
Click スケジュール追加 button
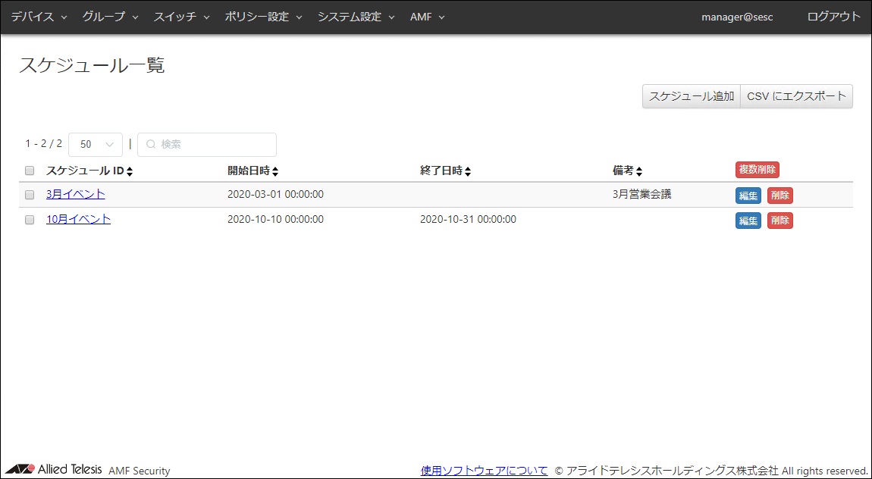(x=691, y=96)
